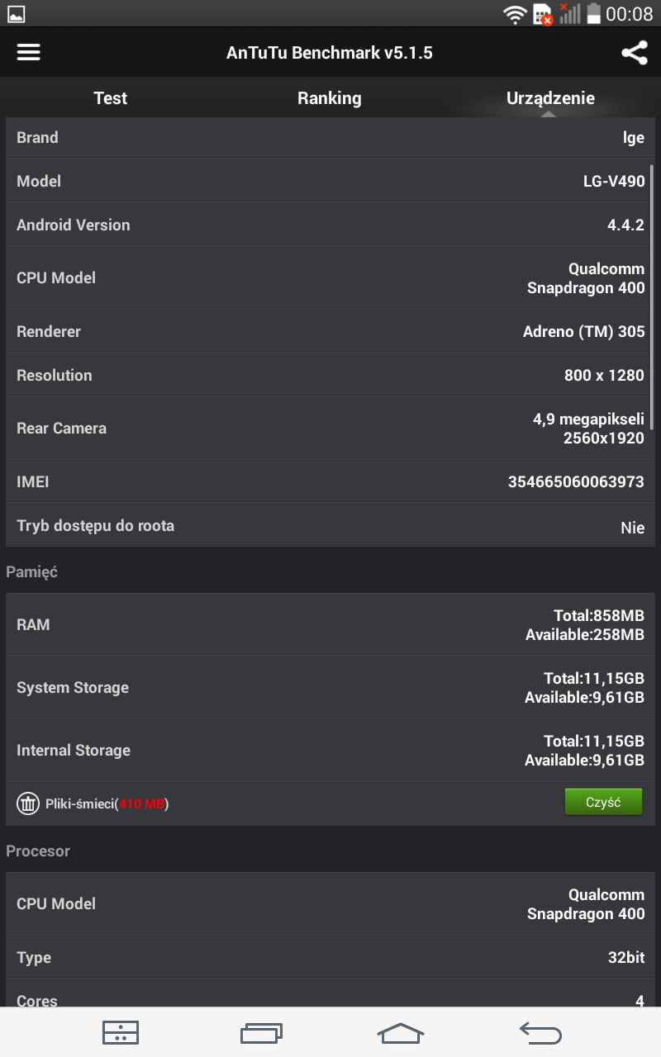The image size is (661, 1057).
Task: Tap the IMEI number row
Action: [330, 481]
